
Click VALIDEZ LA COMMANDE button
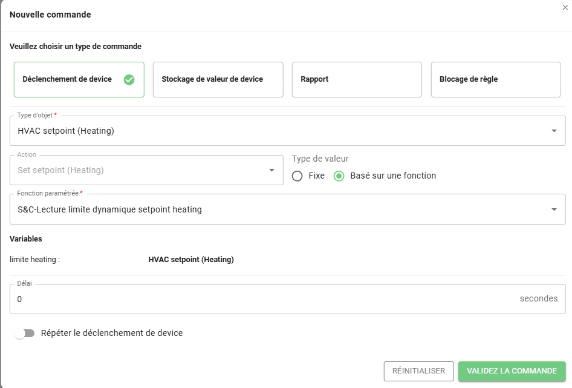(x=512, y=371)
